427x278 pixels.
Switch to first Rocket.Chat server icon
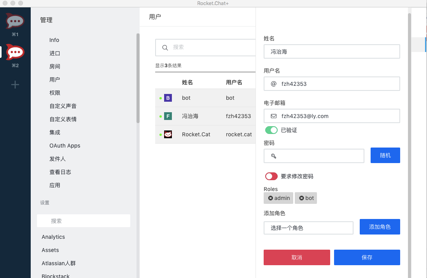click(x=15, y=21)
